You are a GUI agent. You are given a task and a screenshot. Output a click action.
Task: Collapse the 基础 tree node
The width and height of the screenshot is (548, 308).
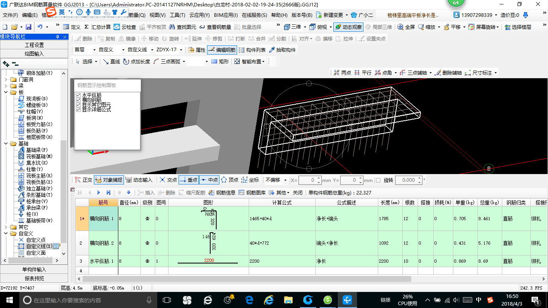tap(6, 144)
